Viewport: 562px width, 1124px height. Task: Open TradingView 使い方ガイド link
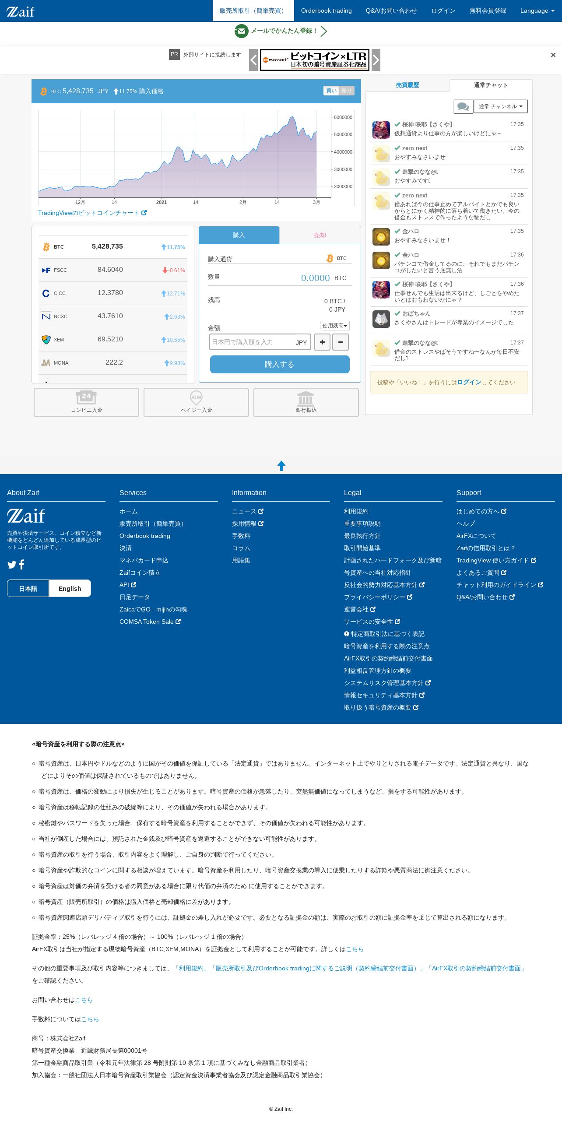coord(496,560)
